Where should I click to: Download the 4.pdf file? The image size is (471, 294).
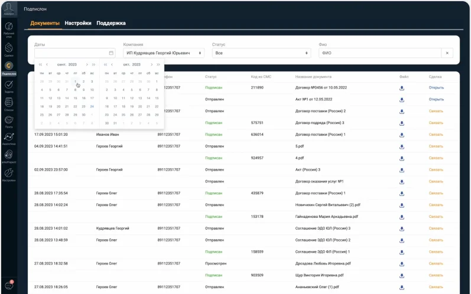click(402, 158)
